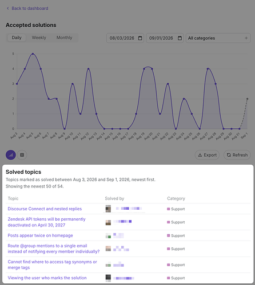
Task: Switch to Weekly interval tab
Action: pyautogui.click(x=39, y=38)
